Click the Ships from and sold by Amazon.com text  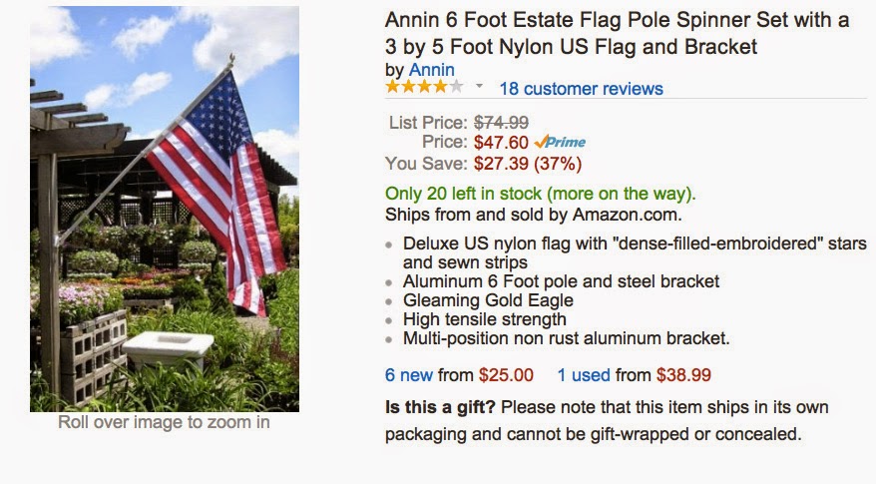click(x=520, y=214)
